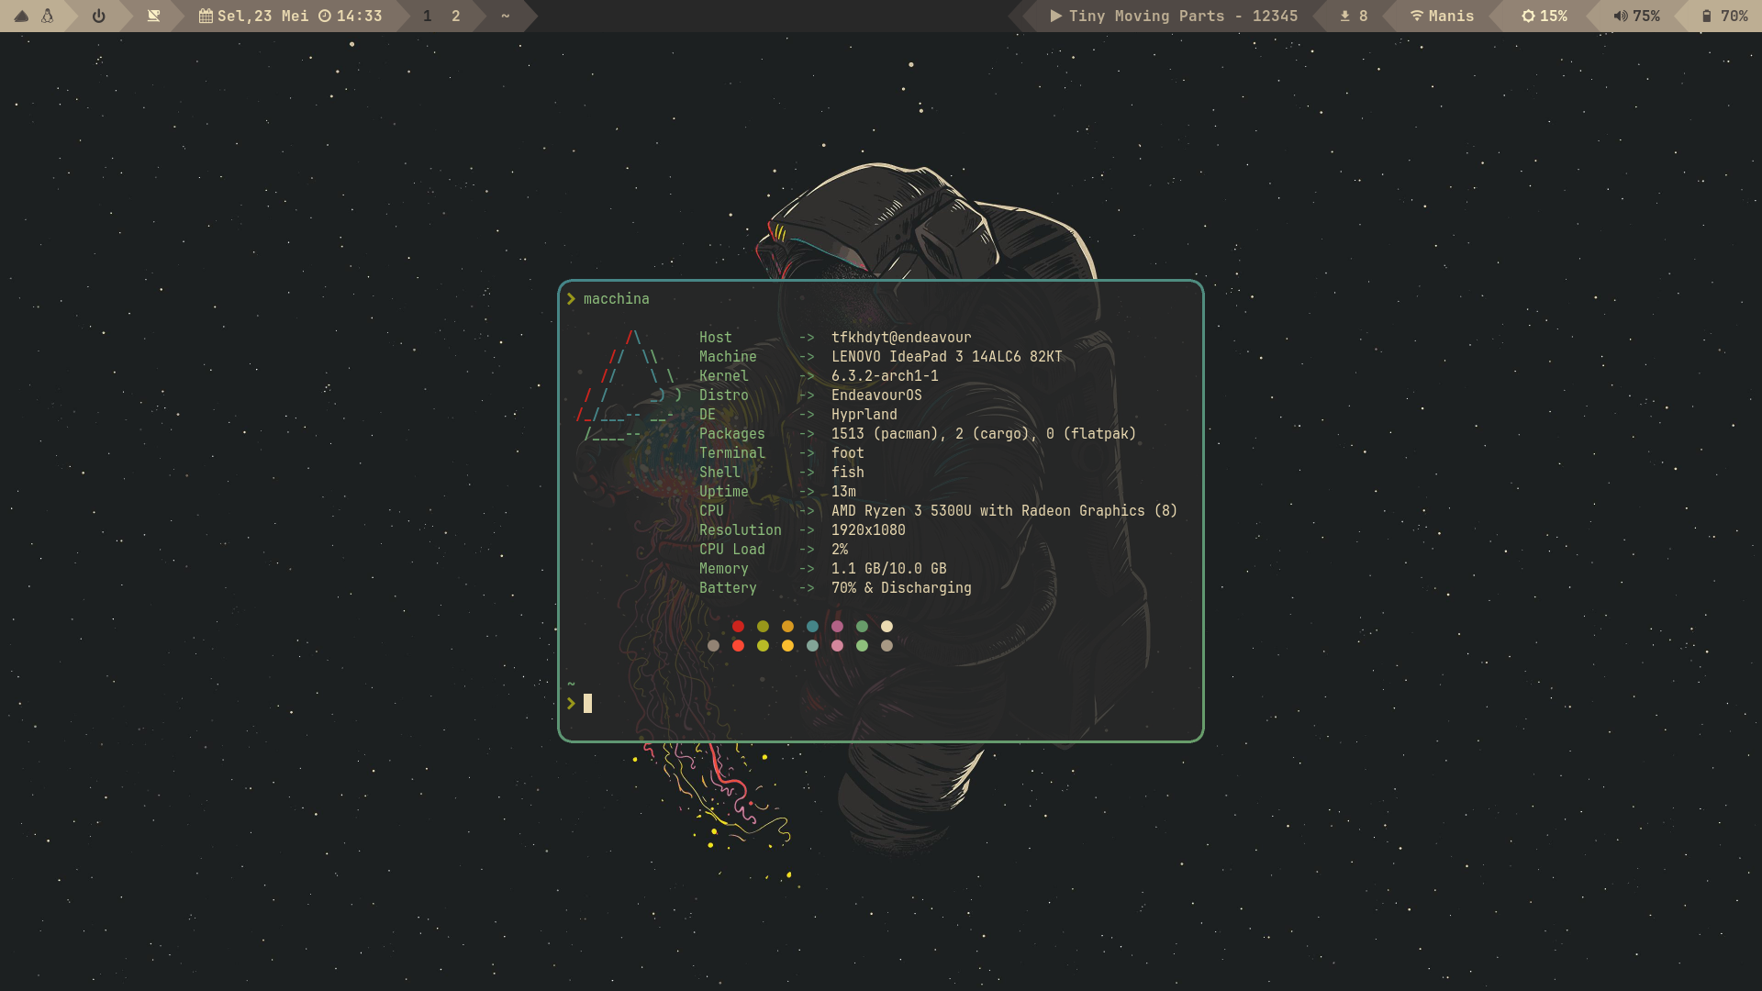Toggle the coffee cup idle inhibitor icon
The height and width of the screenshot is (991, 1762).
154,16
